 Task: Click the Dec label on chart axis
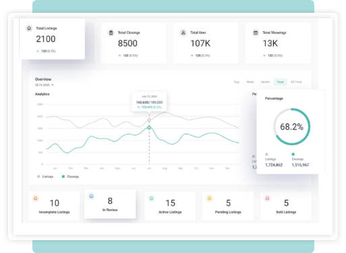pyautogui.click(x=227, y=168)
